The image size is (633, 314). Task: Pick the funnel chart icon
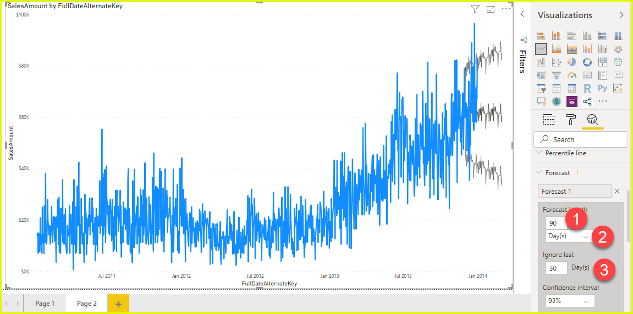(x=556, y=75)
